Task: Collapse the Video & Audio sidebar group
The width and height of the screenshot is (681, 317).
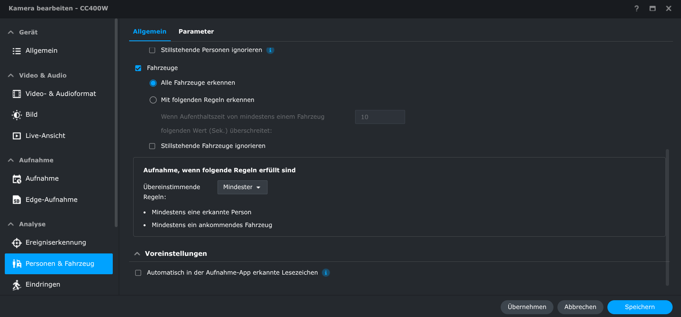Action: point(11,76)
